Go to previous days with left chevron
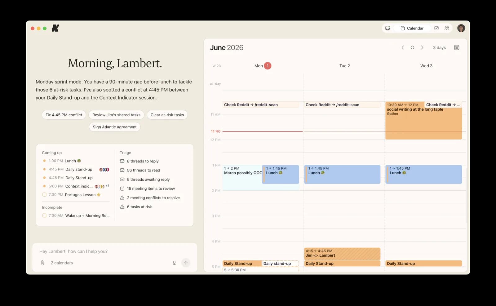The image size is (496, 306). pyautogui.click(x=403, y=47)
